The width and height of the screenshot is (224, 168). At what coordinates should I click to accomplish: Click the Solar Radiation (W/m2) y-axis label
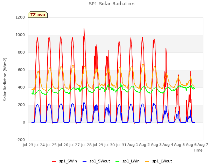pos(5,79)
